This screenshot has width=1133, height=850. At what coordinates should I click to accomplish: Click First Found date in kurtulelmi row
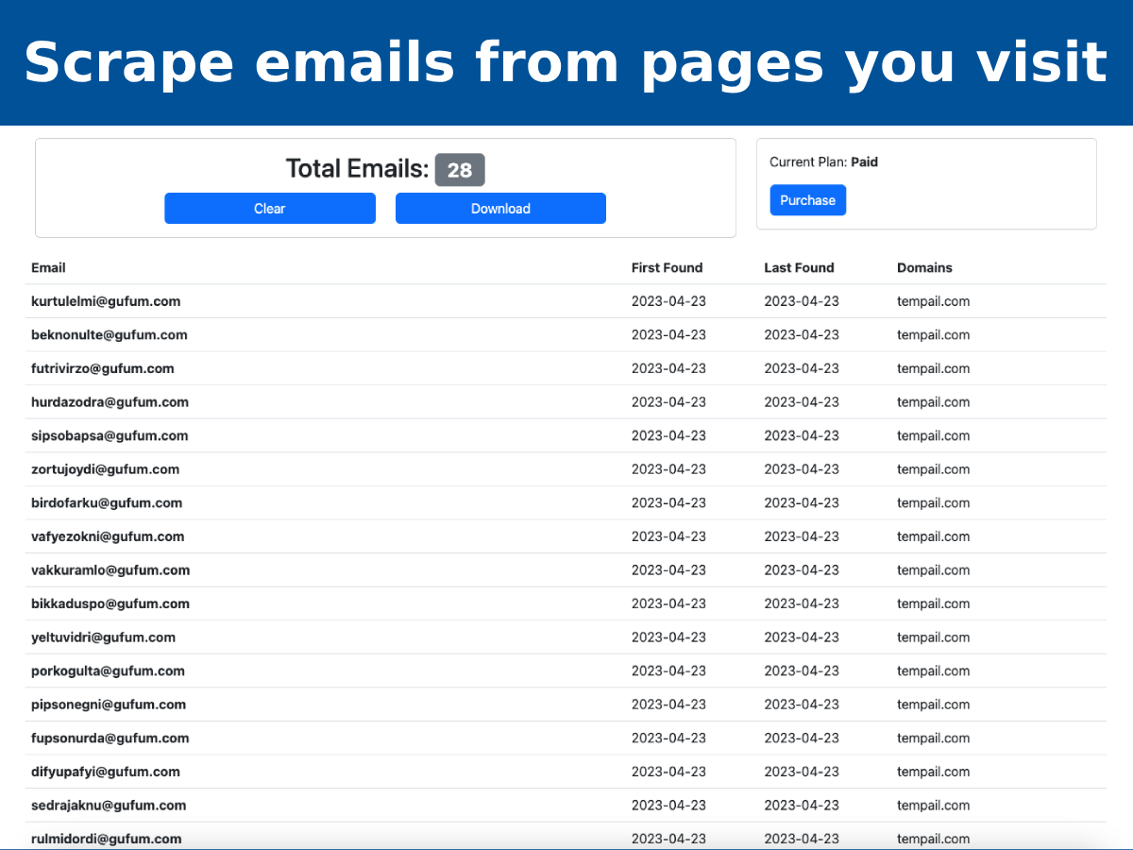[x=668, y=301]
